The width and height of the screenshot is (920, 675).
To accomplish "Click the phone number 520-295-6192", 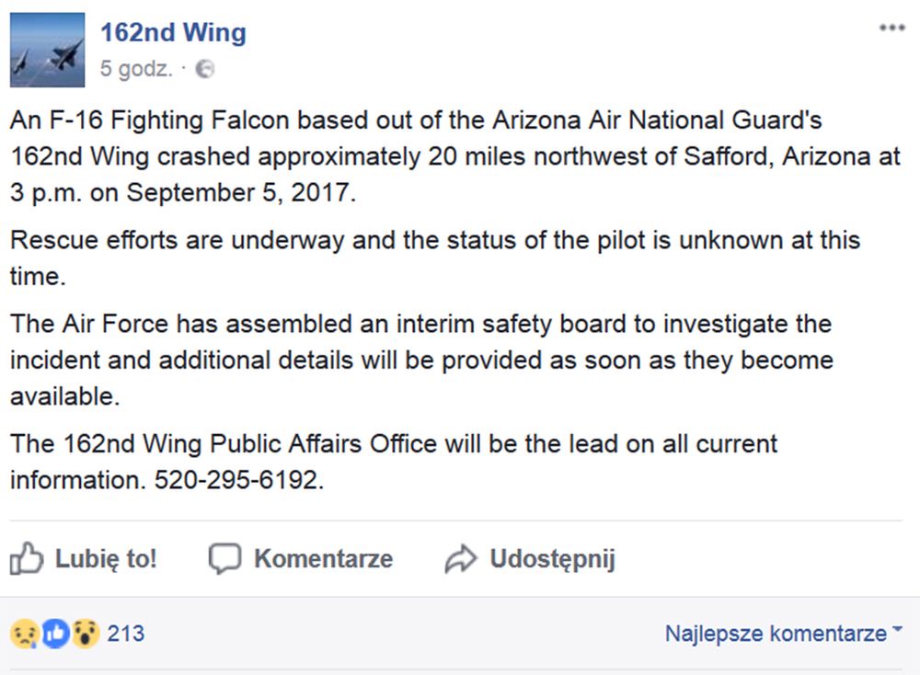I will 238,480.
